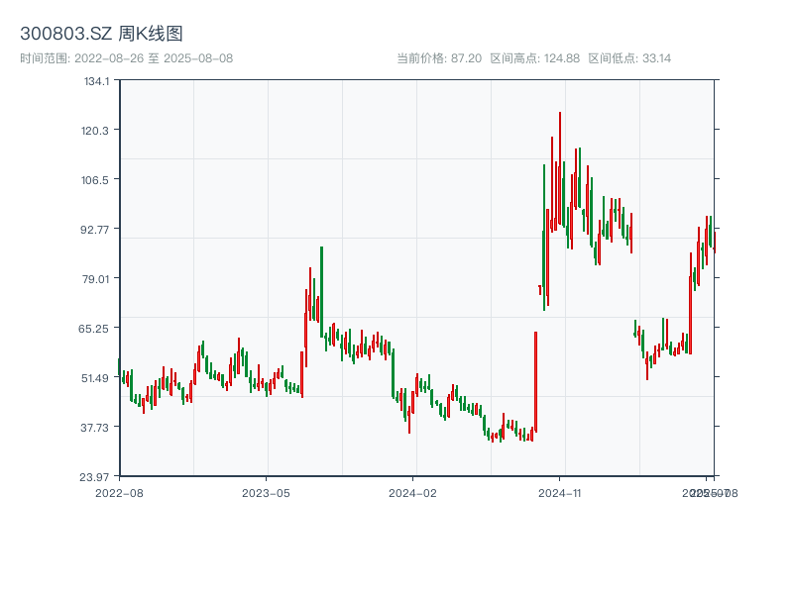Click the last red candle at the chart's right edge
The height and width of the screenshot is (594, 793).
715,243
